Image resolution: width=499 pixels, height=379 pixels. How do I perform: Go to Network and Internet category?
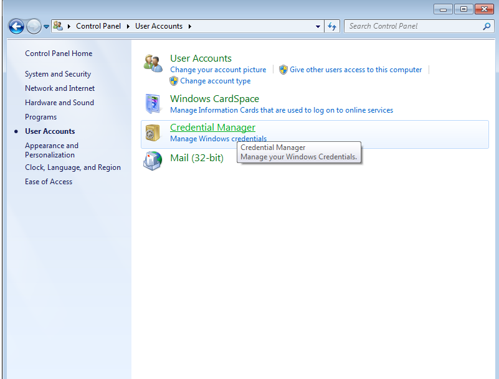click(x=60, y=88)
